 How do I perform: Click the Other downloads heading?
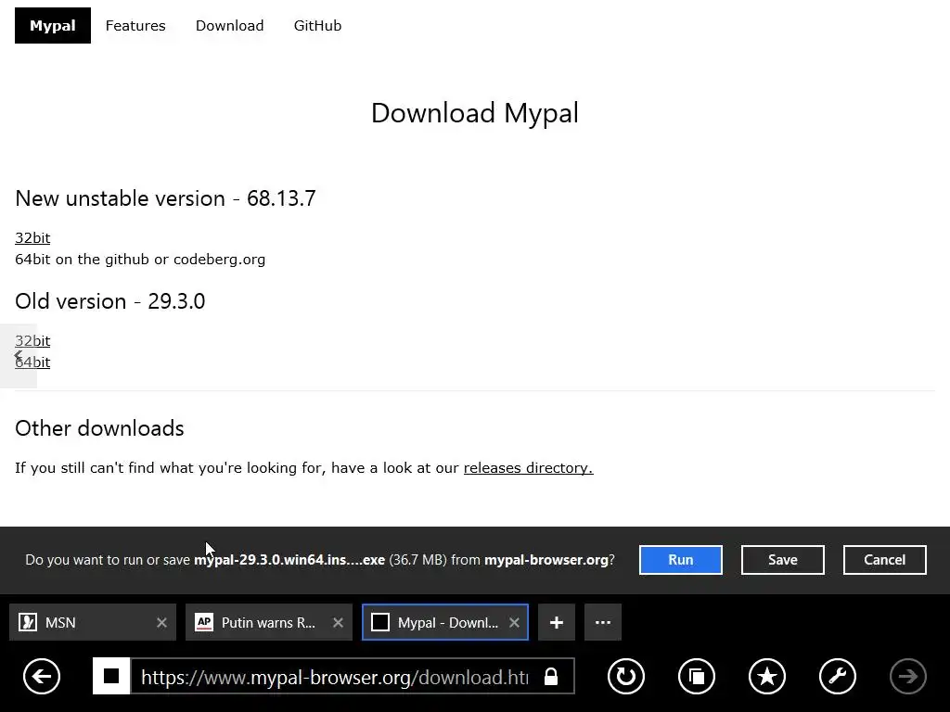[x=99, y=428]
